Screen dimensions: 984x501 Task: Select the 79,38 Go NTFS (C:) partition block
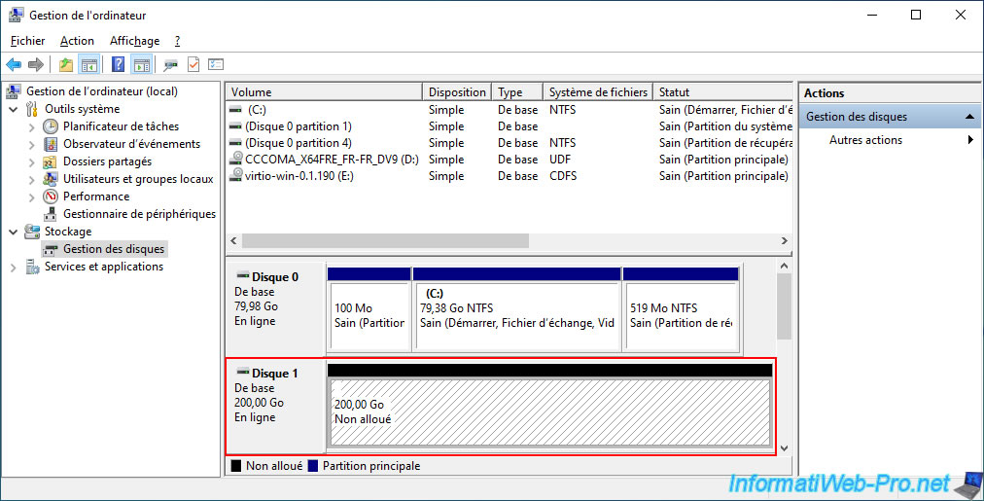click(x=517, y=317)
